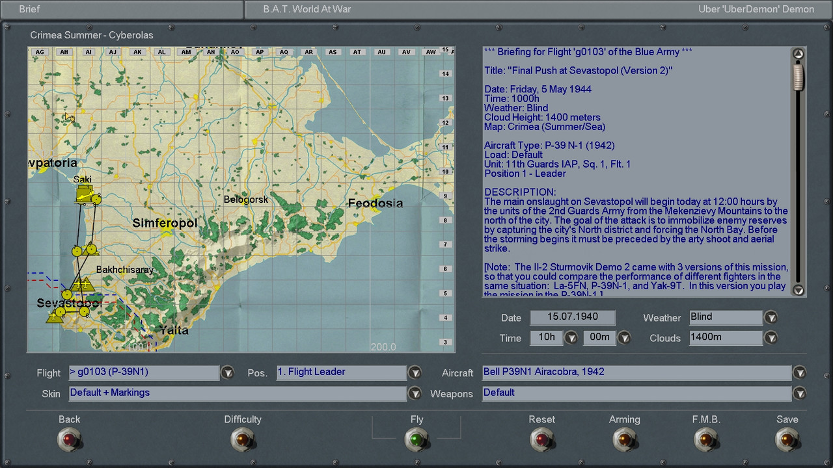
Task: Click the Back label
Action: (x=69, y=419)
